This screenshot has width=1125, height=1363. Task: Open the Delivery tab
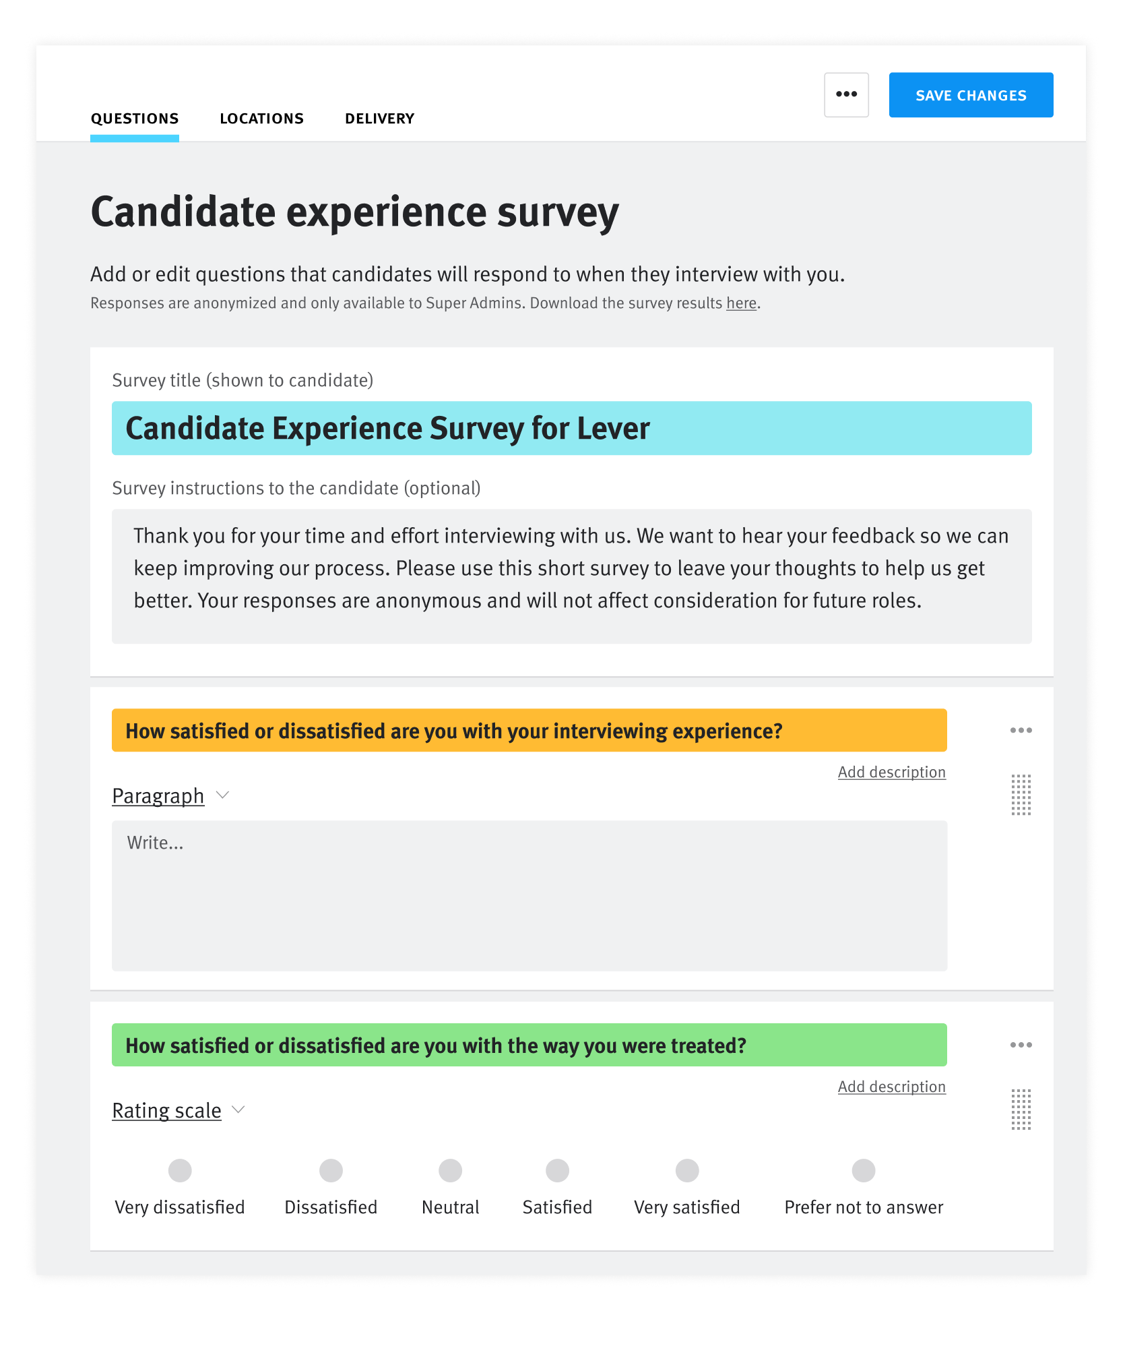pyautogui.click(x=379, y=119)
